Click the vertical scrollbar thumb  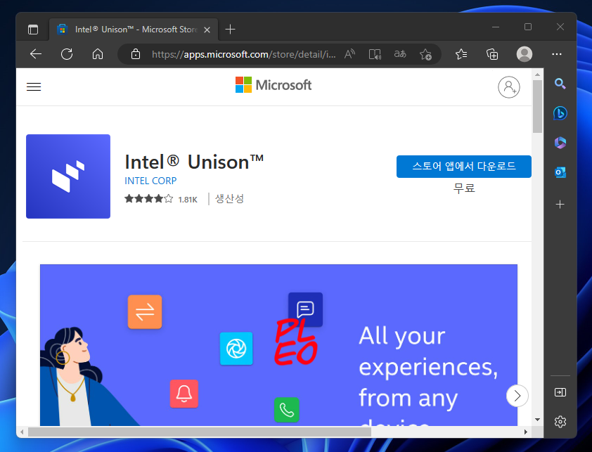pos(537,106)
